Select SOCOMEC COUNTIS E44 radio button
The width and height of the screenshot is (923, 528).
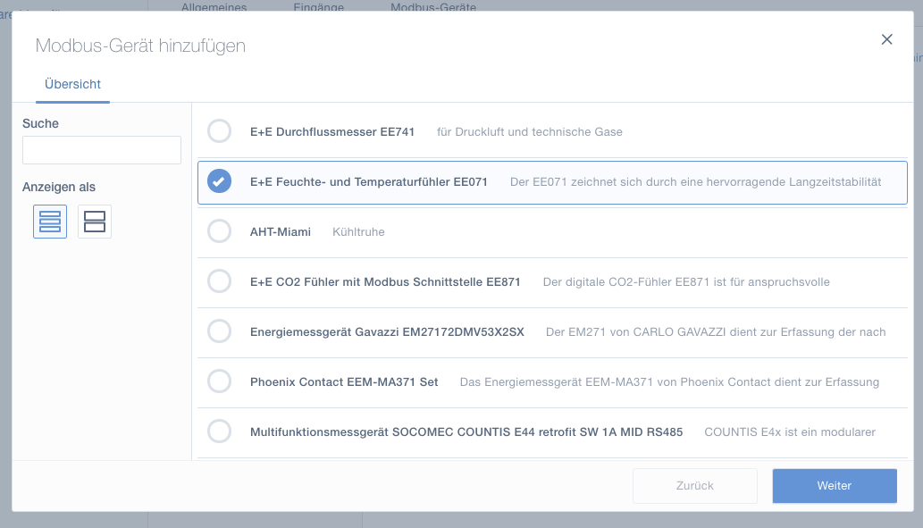click(x=219, y=432)
